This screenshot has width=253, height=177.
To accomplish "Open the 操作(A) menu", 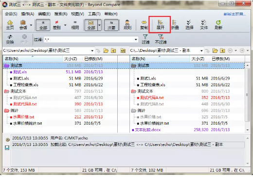I will point(28,14).
